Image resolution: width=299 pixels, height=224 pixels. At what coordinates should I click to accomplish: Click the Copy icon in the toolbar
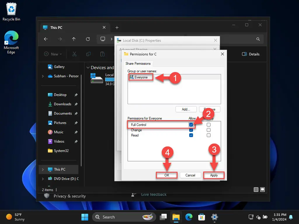[88, 54]
